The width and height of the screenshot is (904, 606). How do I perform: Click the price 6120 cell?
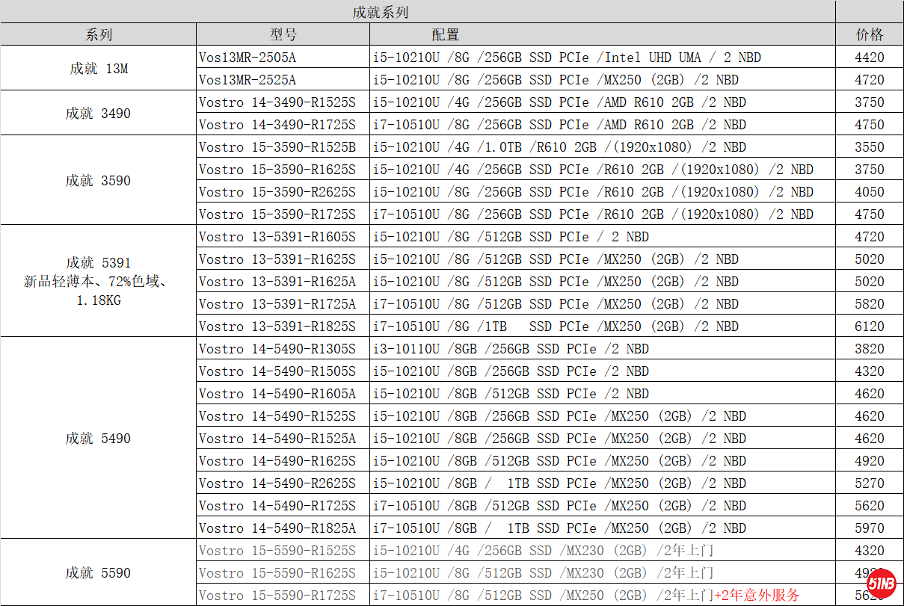click(869, 327)
